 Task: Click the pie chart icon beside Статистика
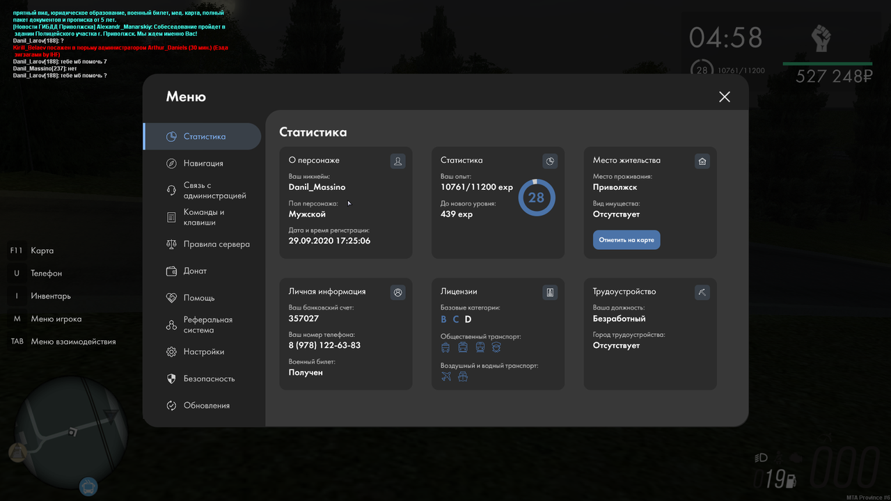coord(171,136)
